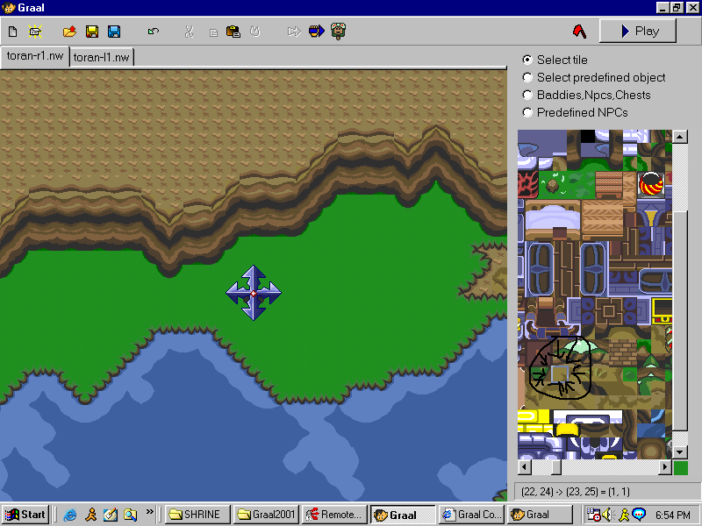Click the red tool icon beside Play
This screenshot has width=702, height=526.
tap(579, 31)
